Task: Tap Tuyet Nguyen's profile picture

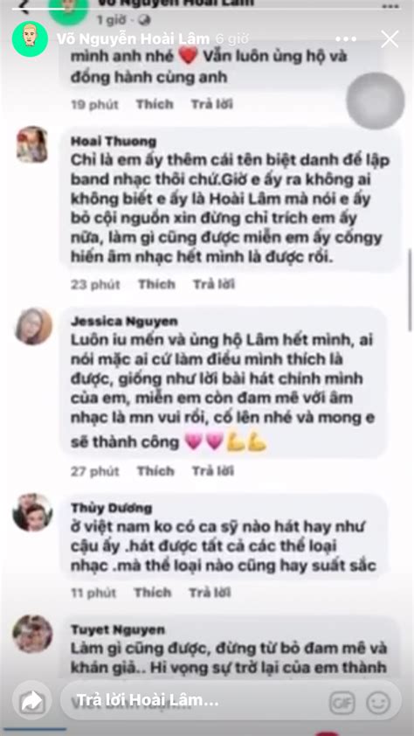Action: 32,634
